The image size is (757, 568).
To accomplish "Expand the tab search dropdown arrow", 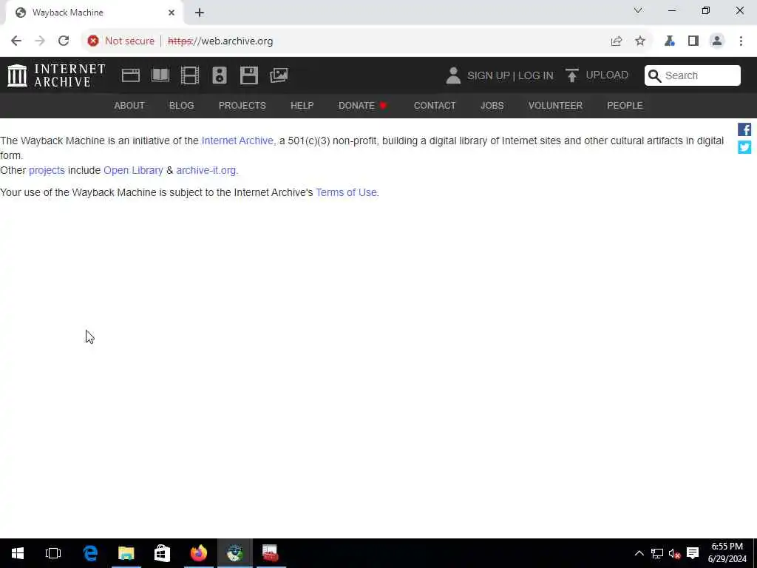I will (x=638, y=10).
